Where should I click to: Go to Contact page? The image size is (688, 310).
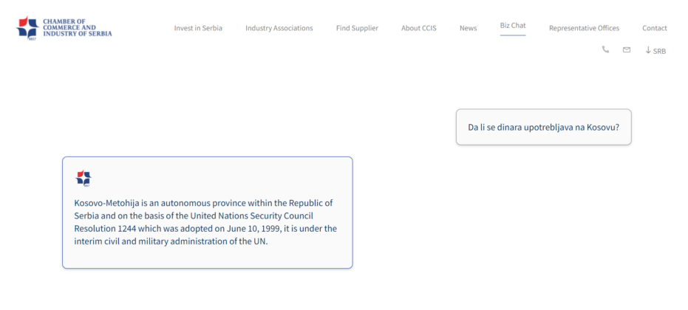655,28
